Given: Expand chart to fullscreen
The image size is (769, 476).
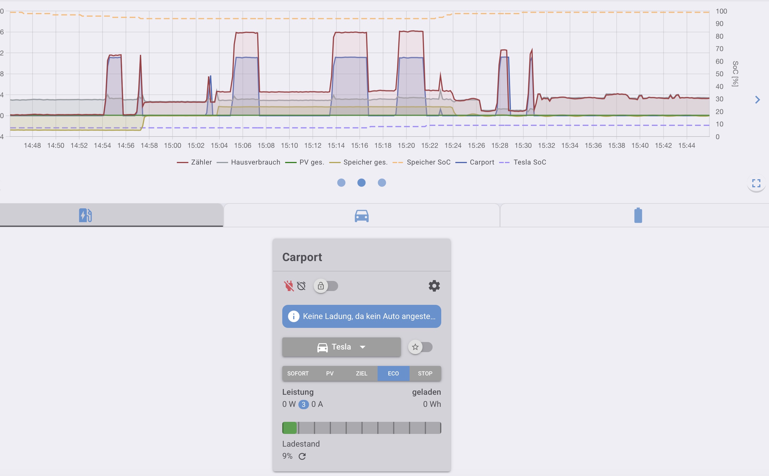Looking at the screenshot, I should [756, 183].
